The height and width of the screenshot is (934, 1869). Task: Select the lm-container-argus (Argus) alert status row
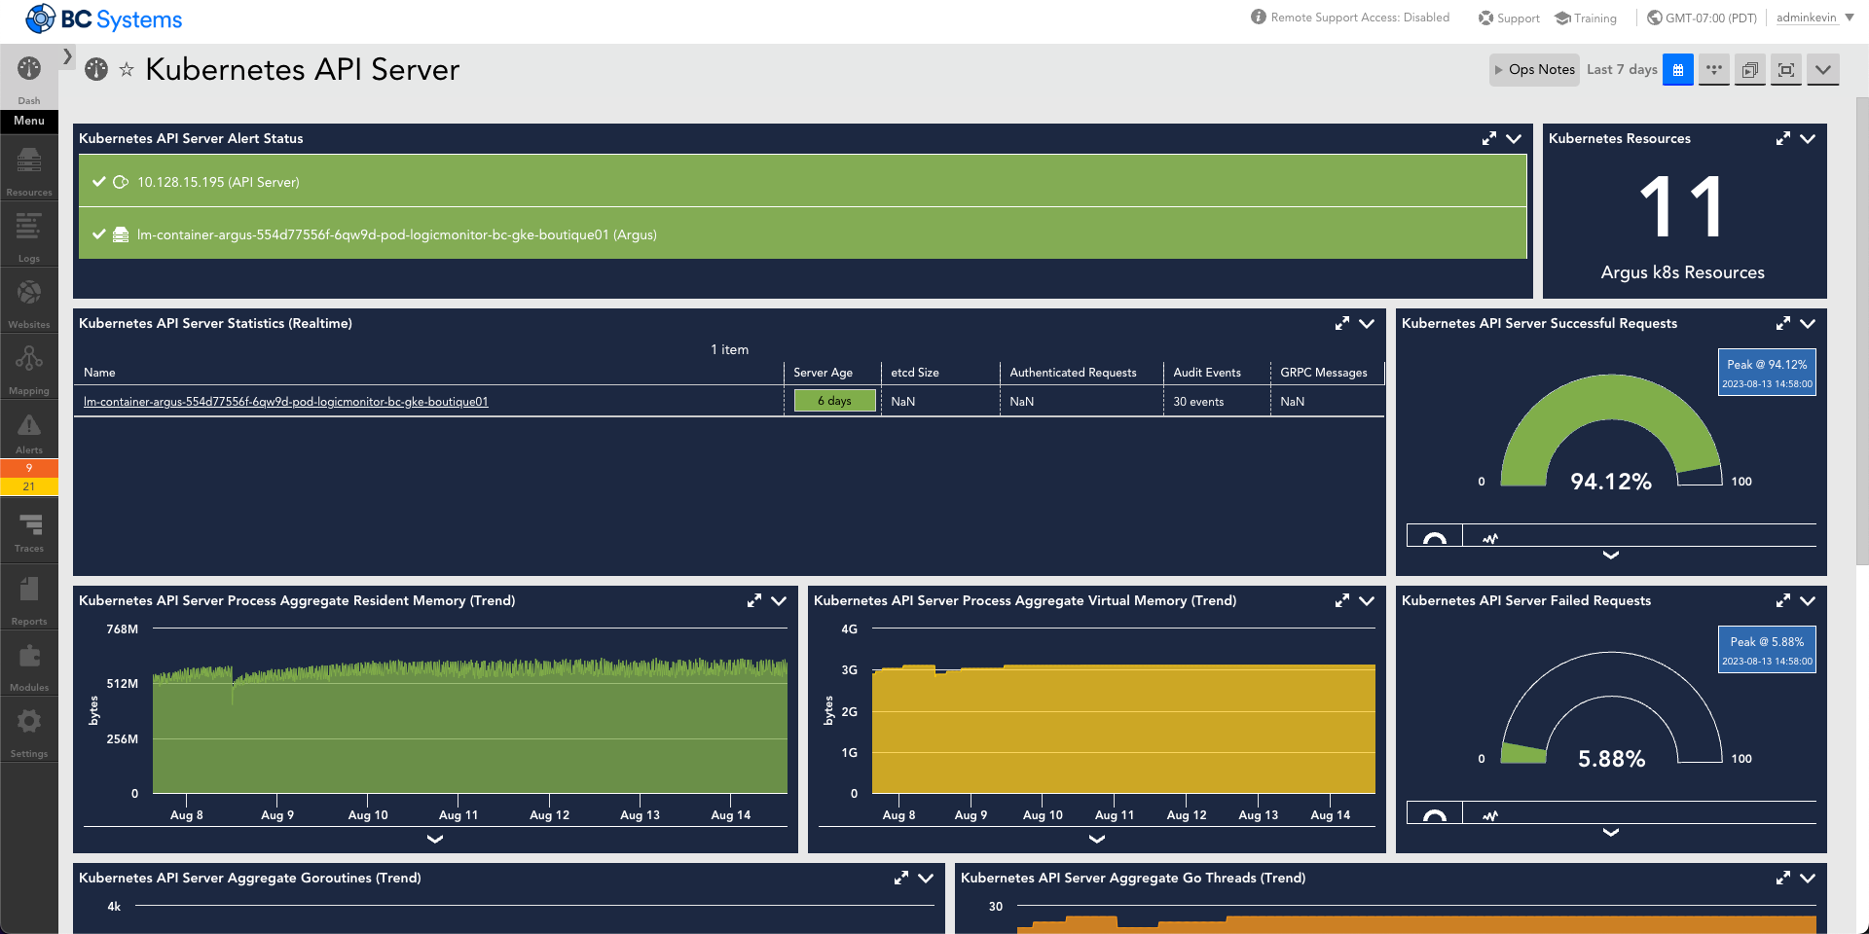[802, 233]
